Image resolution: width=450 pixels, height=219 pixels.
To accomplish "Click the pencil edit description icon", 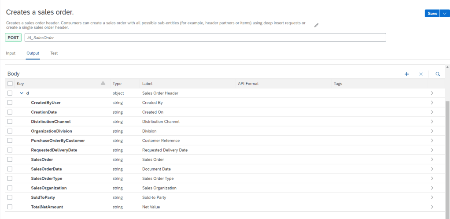I will (x=316, y=26).
